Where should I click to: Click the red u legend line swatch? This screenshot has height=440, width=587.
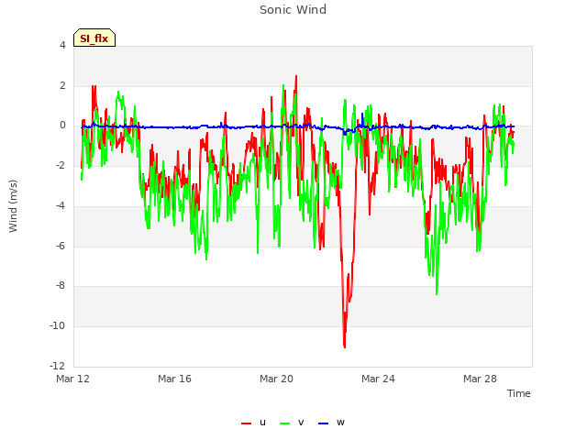click(x=246, y=423)
